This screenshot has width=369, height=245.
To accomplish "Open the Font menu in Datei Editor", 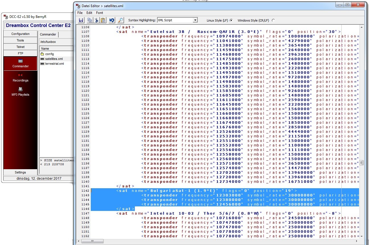I will click(x=100, y=13).
